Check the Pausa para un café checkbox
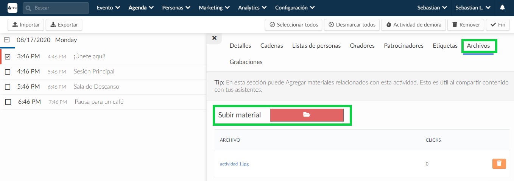 point(8,102)
